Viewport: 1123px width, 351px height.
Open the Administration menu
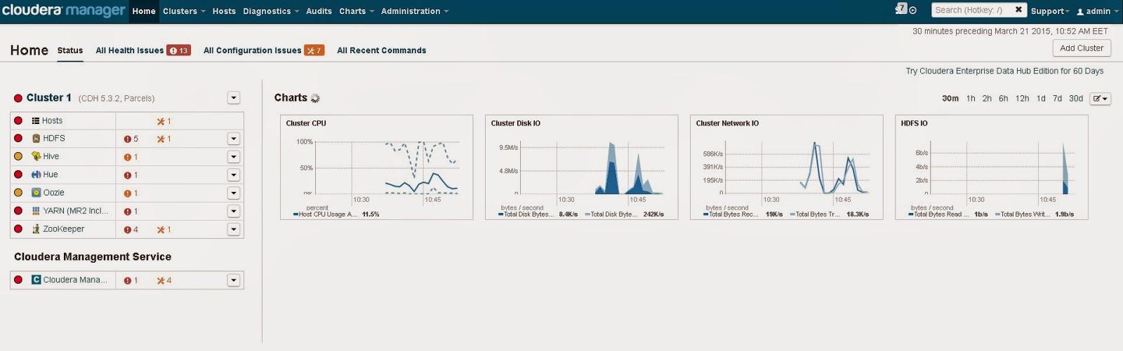[415, 11]
